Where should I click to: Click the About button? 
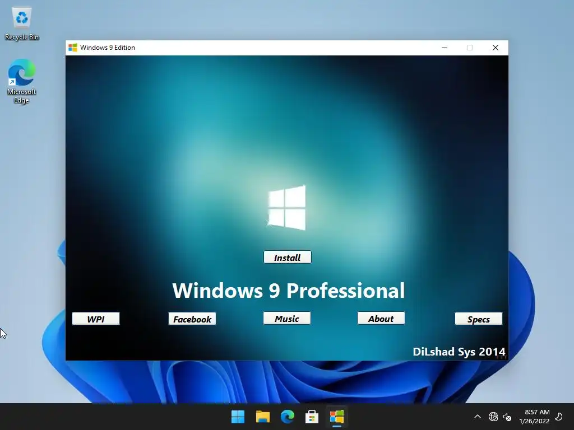(x=381, y=318)
